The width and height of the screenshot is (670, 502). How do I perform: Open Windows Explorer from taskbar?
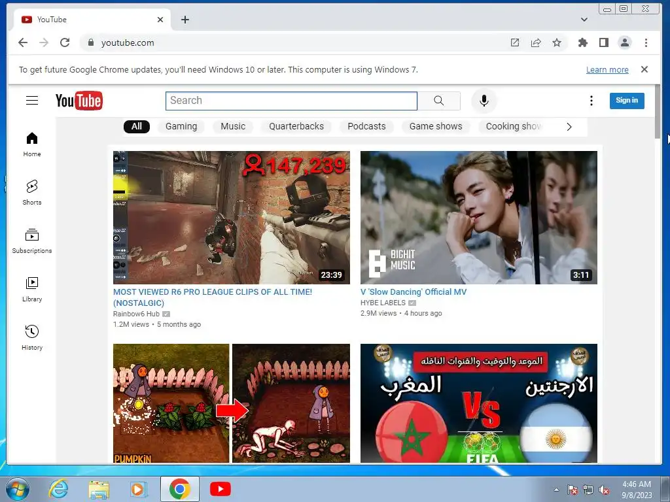coord(99,489)
